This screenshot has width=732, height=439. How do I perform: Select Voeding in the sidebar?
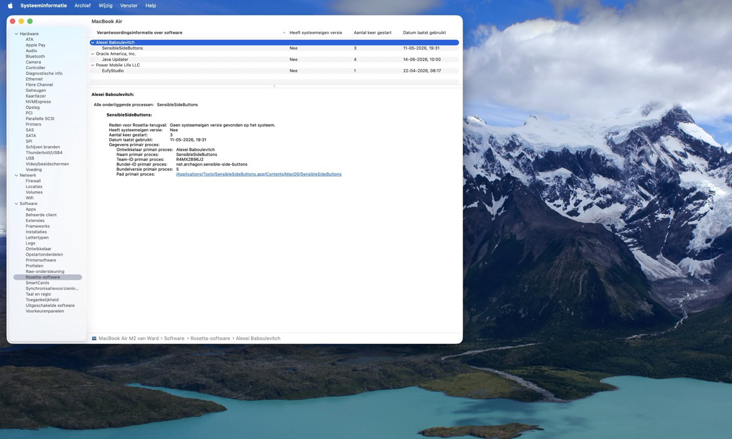click(34, 170)
